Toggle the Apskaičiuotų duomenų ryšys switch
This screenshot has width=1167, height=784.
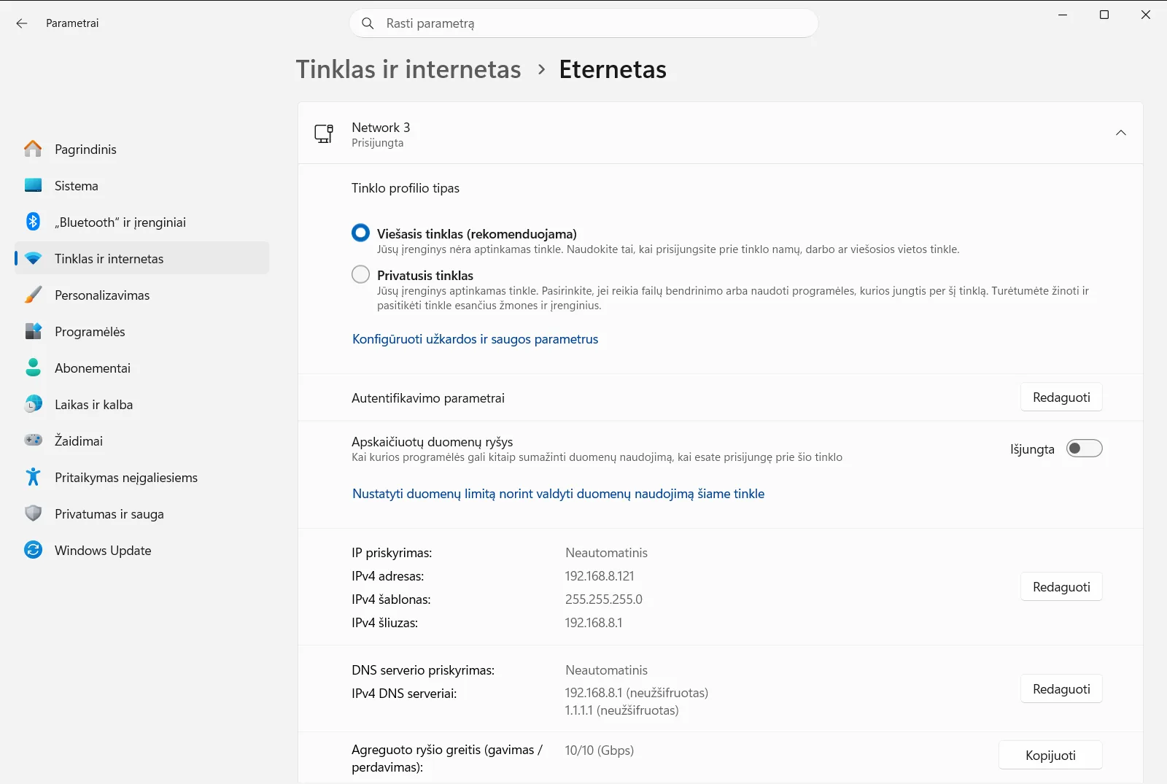(x=1084, y=449)
